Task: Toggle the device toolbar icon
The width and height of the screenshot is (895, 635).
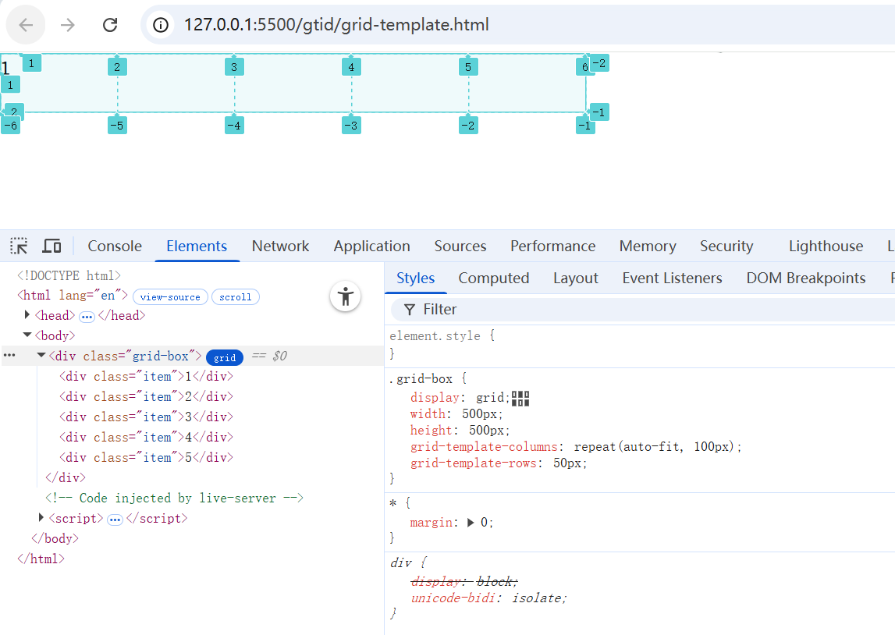Action: click(x=52, y=246)
